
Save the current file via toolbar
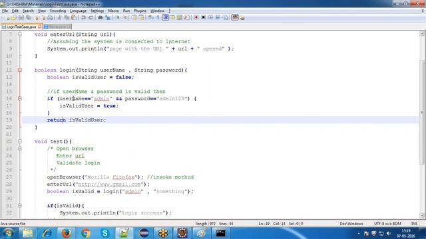tap(21, 18)
